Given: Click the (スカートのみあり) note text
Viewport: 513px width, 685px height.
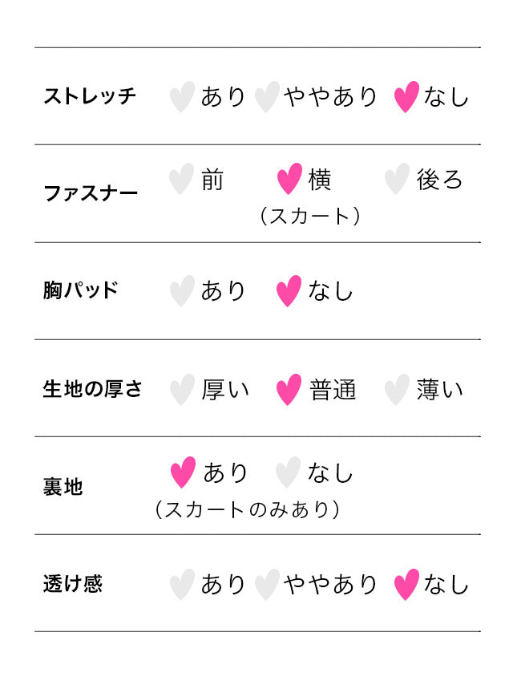Looking at the screenshot, I should (247, 509).
